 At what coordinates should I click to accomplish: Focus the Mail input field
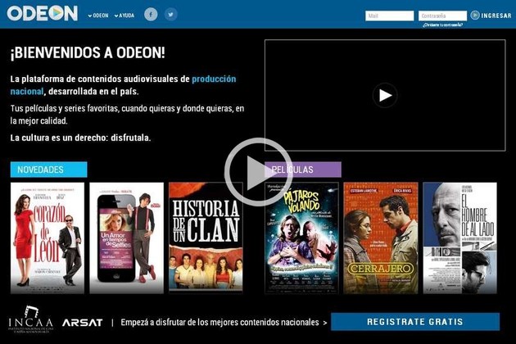[389, 16]
